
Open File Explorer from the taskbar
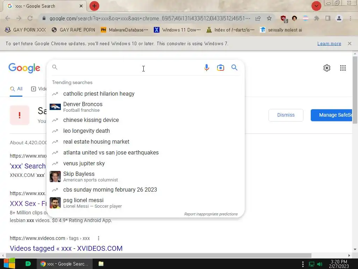click(x=101, y=264)
